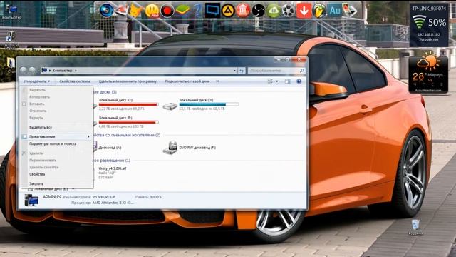
Task: Select Вставить in the organize menu
Action: [x=37, y=104]
